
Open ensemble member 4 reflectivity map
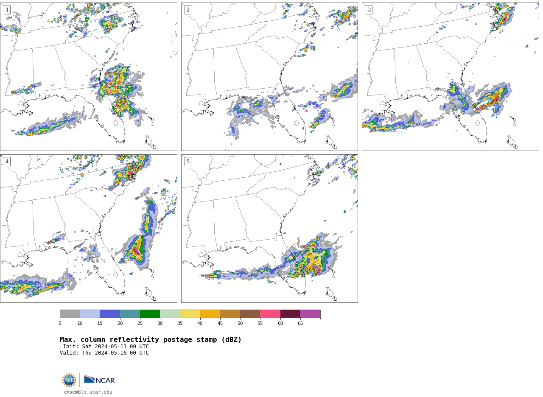pos(89,229)
